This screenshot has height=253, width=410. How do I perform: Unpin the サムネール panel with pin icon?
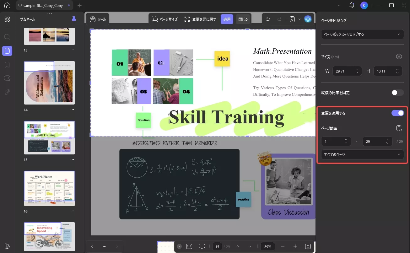[x=74, y=19]
